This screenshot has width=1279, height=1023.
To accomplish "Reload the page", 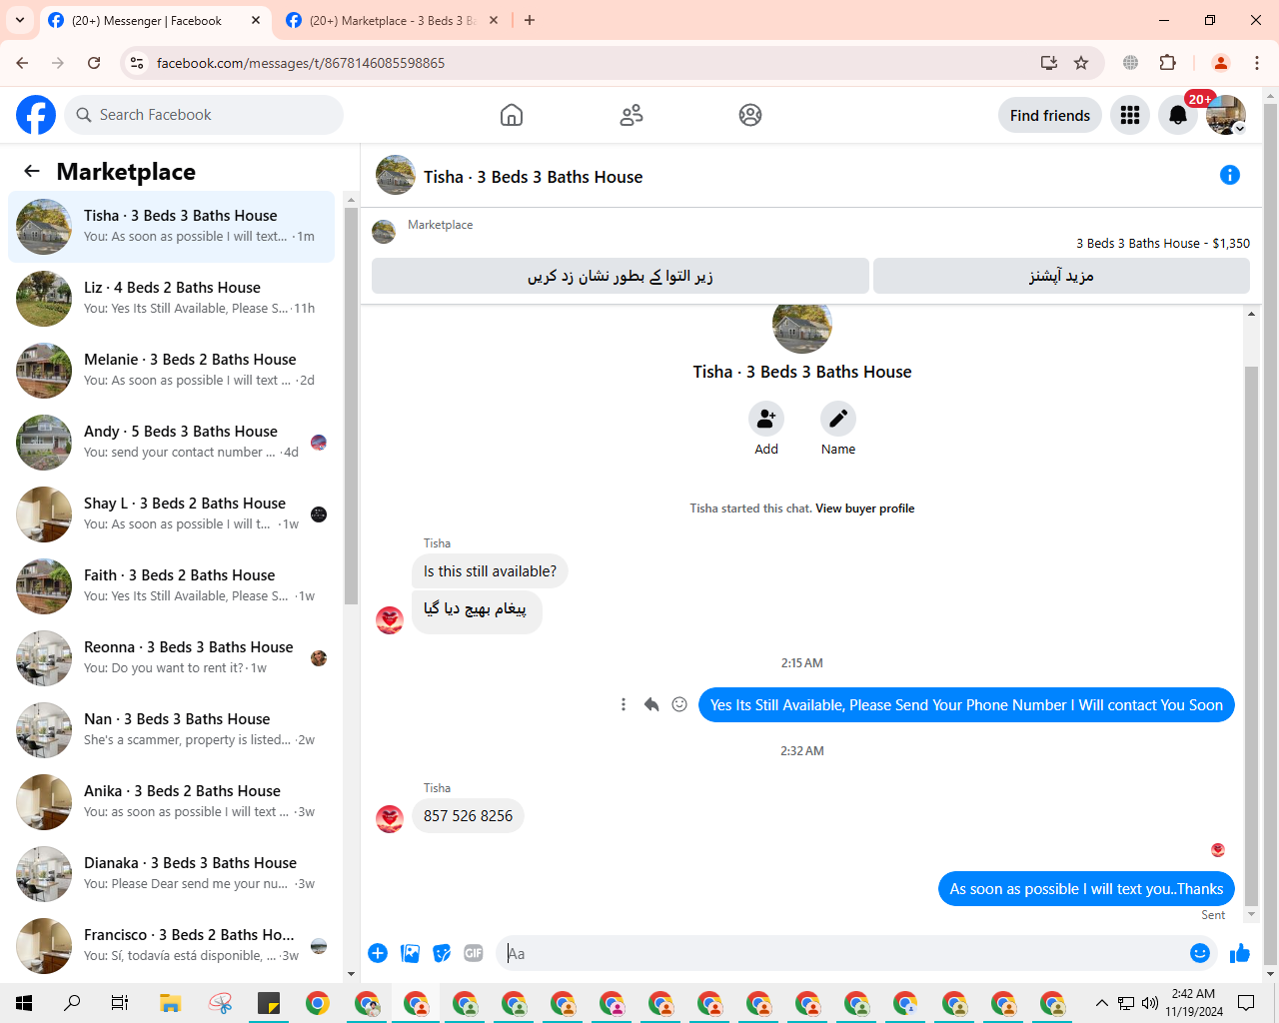I will pos(94,63).
